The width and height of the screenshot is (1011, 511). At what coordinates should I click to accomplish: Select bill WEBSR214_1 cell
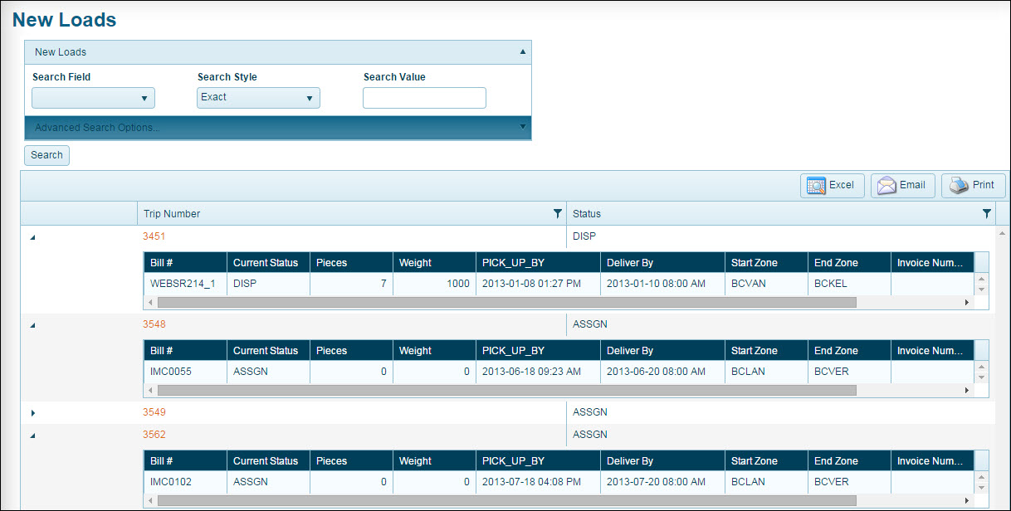pyautogui.click(x=185, y=284)
